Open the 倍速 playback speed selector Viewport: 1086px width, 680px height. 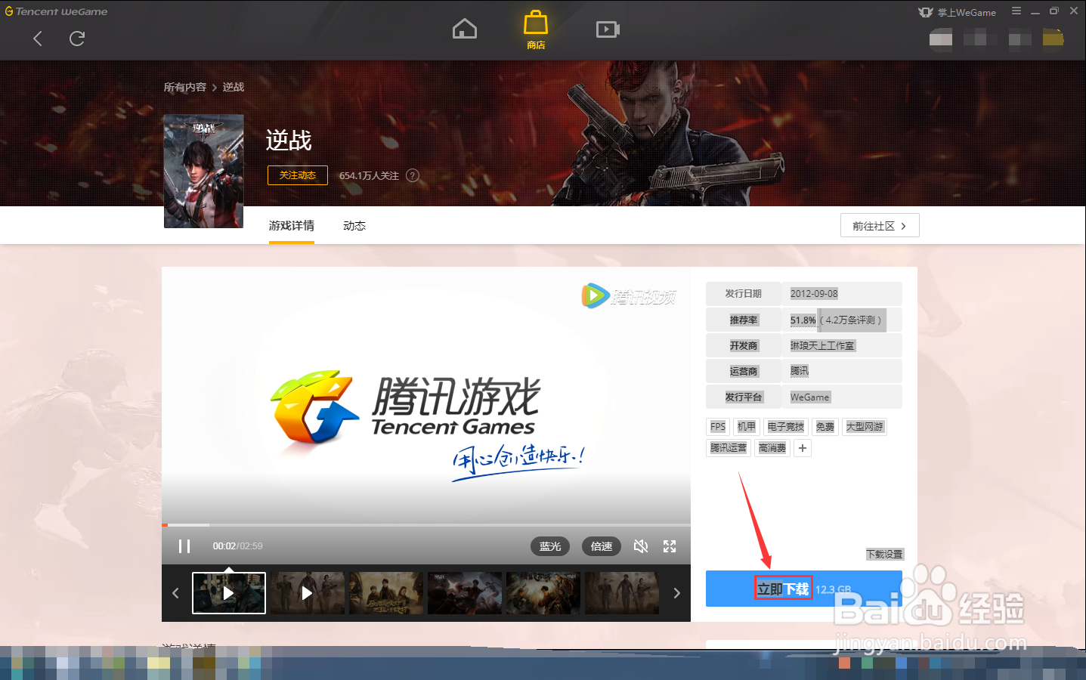pyautogui.click(x=602, y=546)
